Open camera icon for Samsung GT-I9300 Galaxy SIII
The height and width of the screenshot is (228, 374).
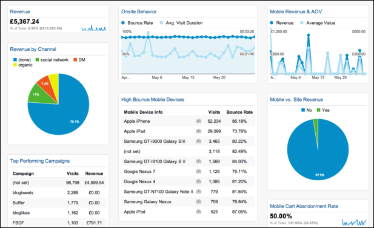point(198,141)
